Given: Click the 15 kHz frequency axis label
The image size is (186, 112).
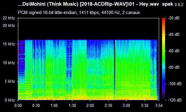Looking at the screenshot, I should point(9,44).
